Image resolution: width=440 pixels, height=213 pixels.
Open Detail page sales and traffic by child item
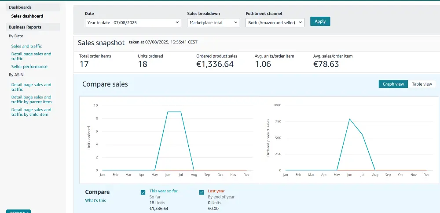pos(31,112)
